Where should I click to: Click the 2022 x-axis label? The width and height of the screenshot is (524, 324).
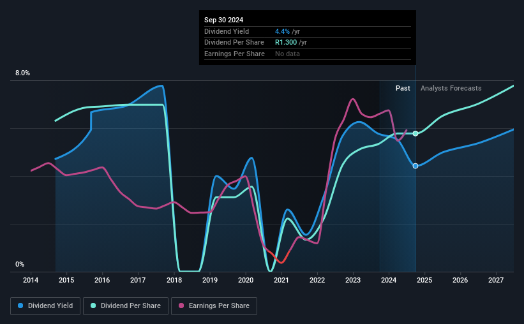tap(317, 280)
